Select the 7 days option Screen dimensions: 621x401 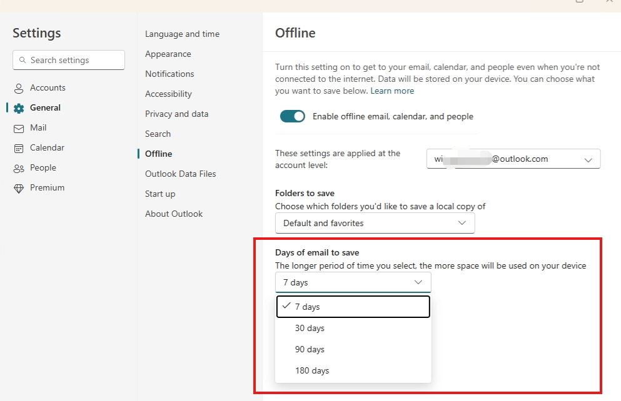click(x=353, y=307)
